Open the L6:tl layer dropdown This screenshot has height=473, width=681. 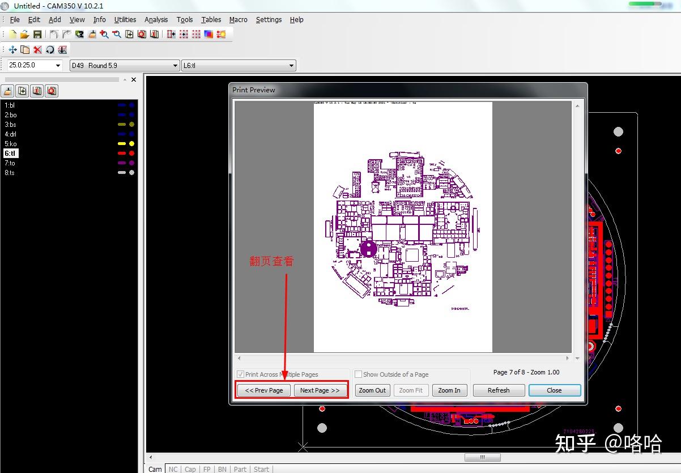click(291, 66)
